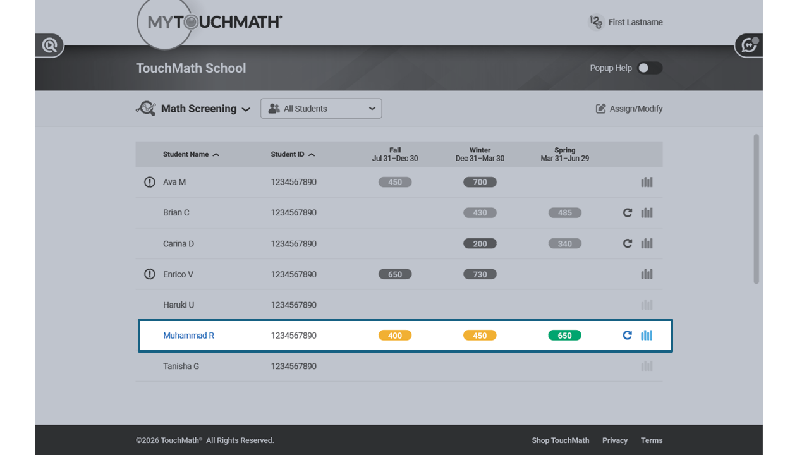Select the student name Tanisha G

pyautogui.click(x=181, y=366)
